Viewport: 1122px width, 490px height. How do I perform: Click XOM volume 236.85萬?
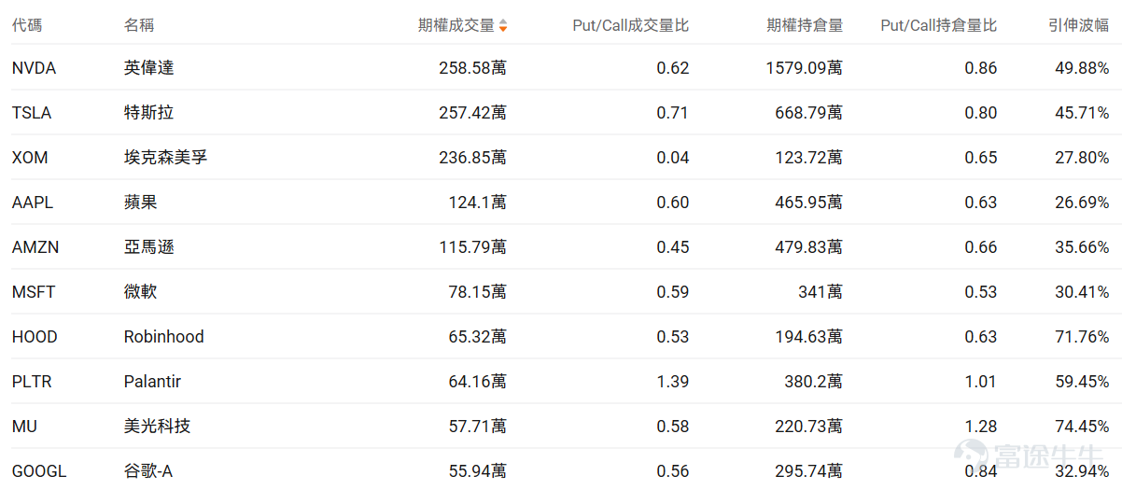[x=473, y=158]
